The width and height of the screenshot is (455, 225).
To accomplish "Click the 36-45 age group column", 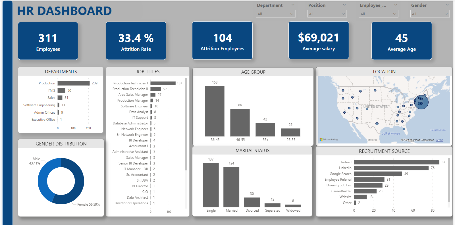I will pyautogui.click(x=215, y=111).
